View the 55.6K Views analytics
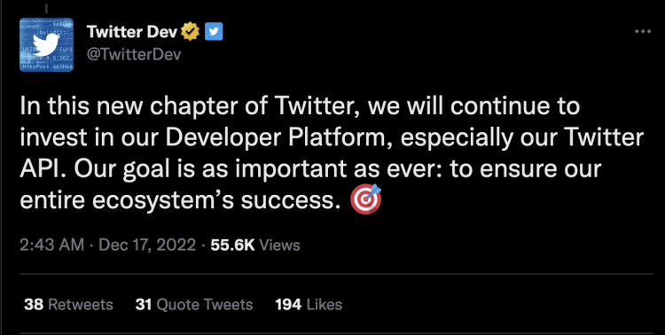 pyautogui.click(x=254, y=245)
